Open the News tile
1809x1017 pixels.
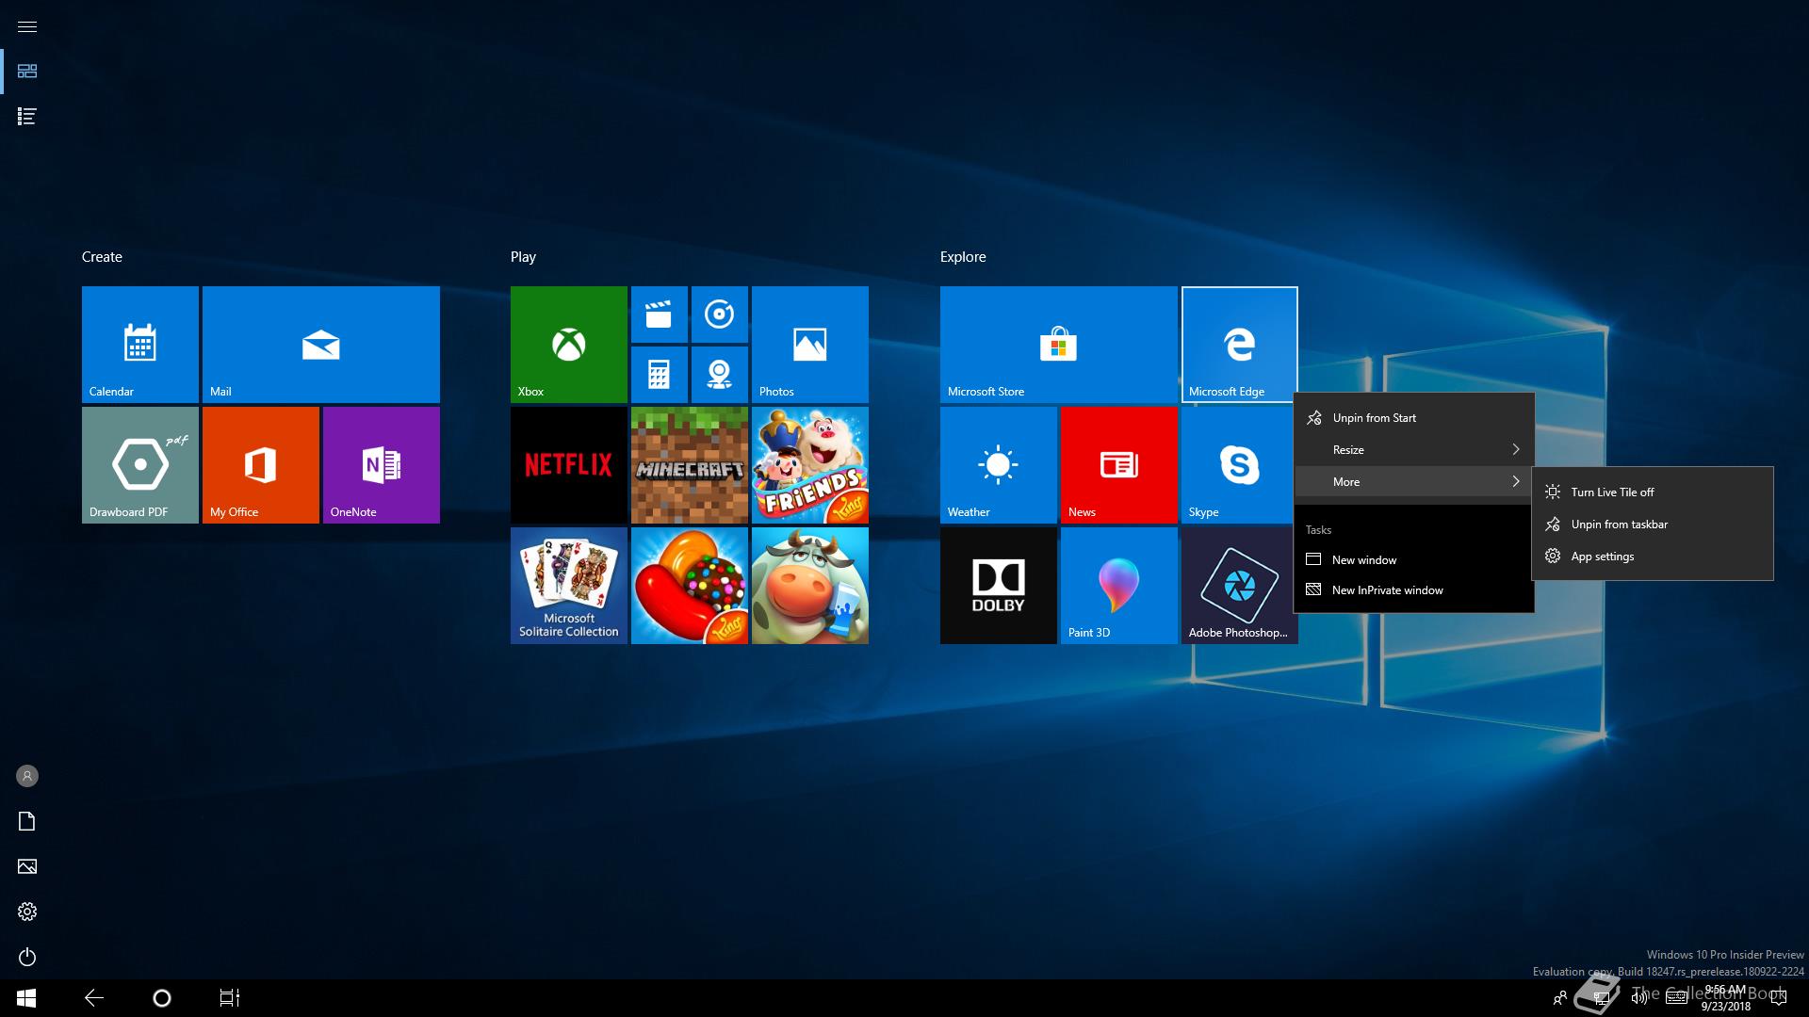coord(1119,465)
